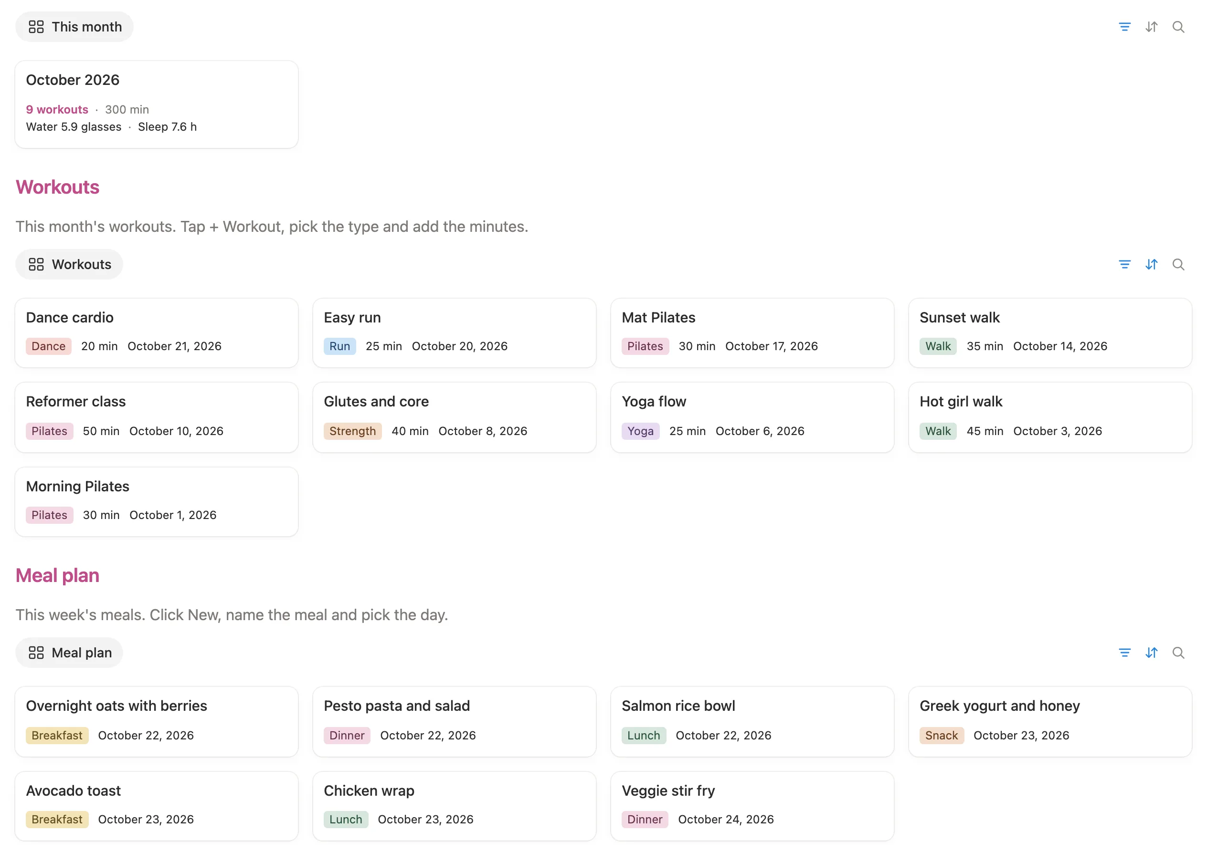This screenshot has width=1207, height=852.
Task: Open Greek yogurt and honey meal
Action: coord(1050,722)
